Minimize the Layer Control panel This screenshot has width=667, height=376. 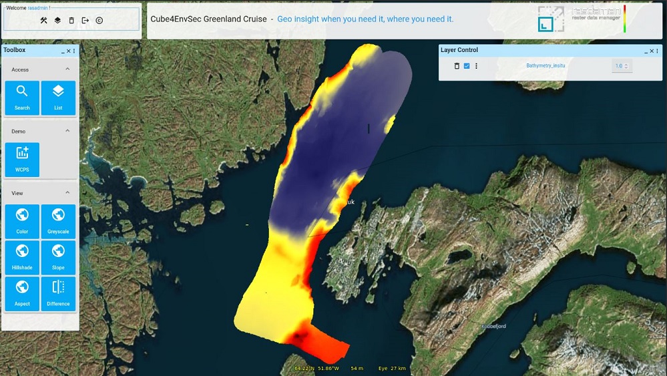646,51
